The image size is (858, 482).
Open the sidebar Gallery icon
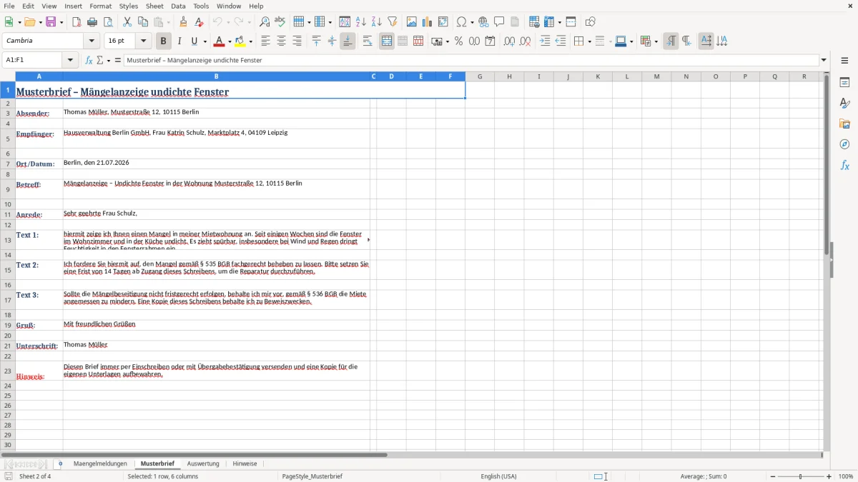[844, 124]
